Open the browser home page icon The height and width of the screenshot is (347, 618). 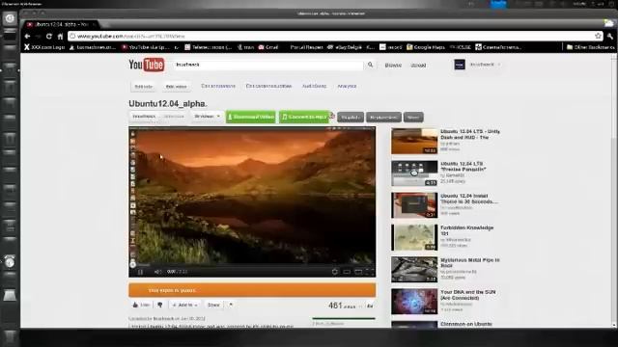tap(60, 37)
